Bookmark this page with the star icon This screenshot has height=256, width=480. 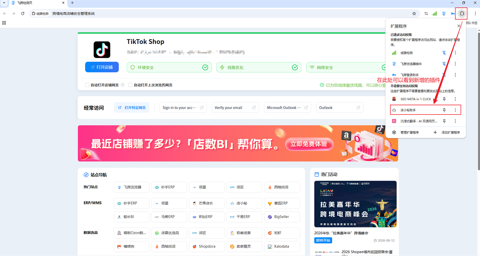click(x=414, y=13)
